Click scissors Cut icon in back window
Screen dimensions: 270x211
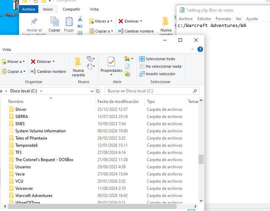[x=80, y=19]
